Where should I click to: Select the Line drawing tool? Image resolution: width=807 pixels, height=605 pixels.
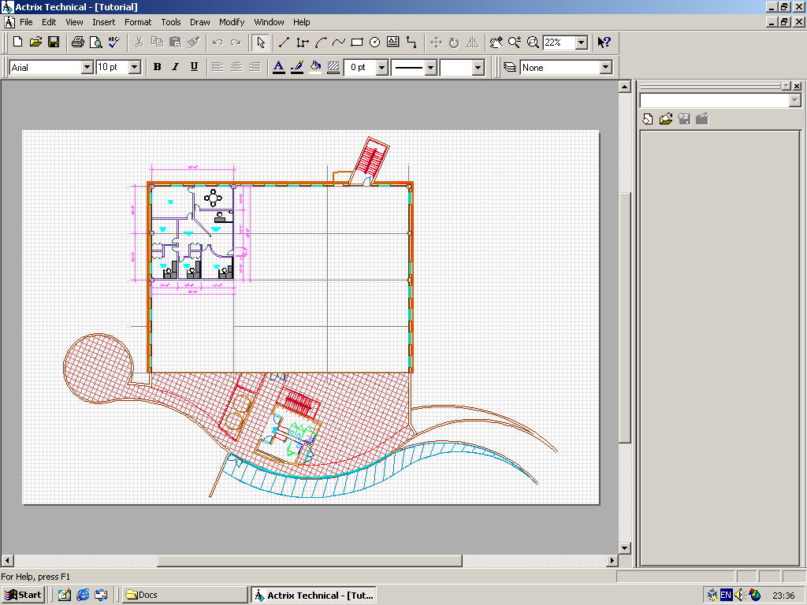[x=284, y=43]
